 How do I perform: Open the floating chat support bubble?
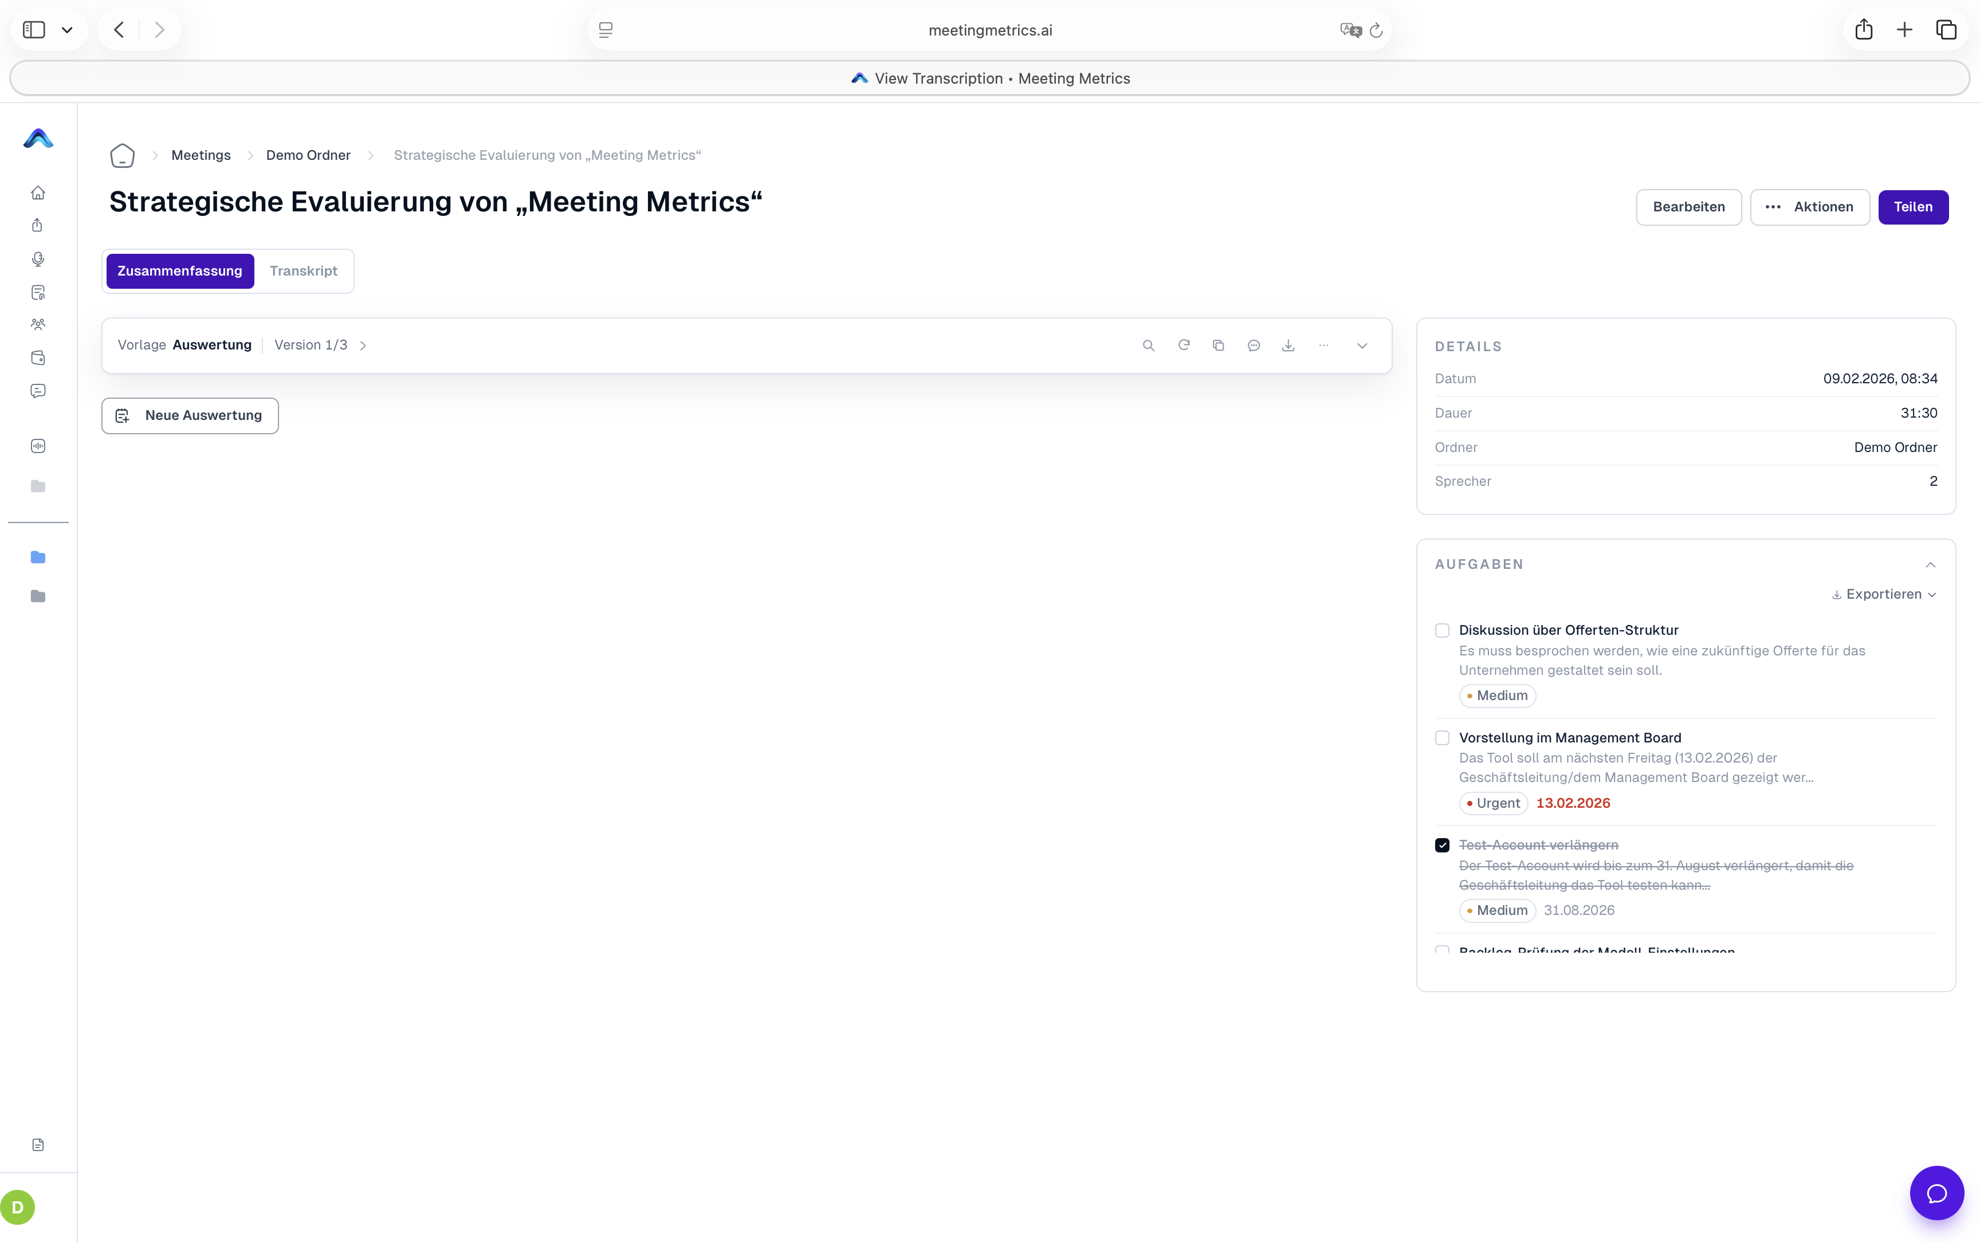1936,1193
